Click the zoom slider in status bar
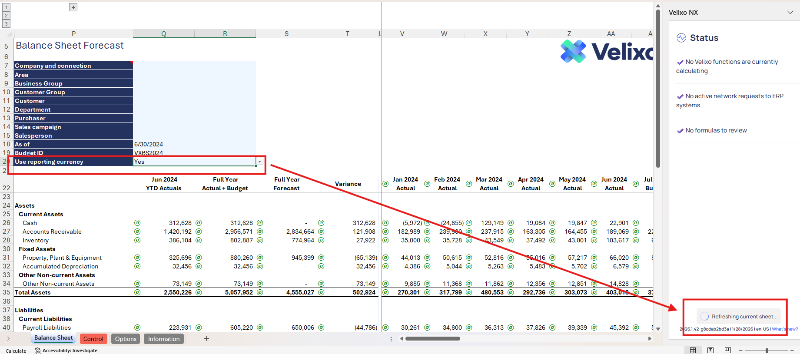This screenshot has height=354, width=800. tap(766, 350)
